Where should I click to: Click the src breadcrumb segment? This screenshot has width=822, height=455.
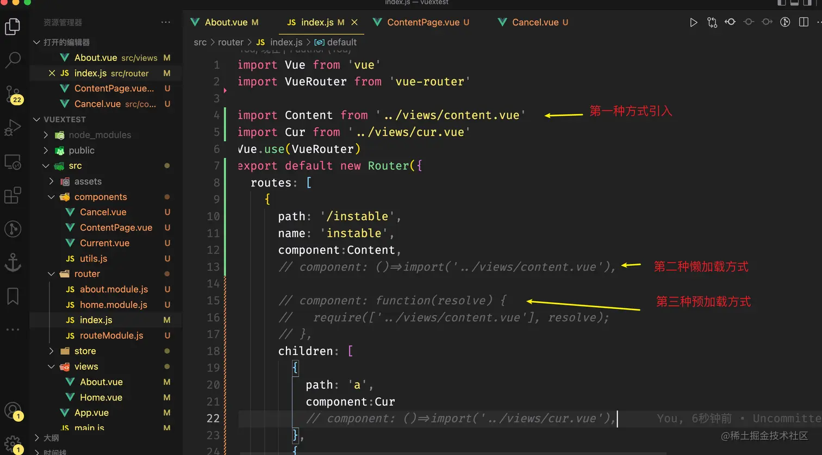pyautogui.click(x=200, y=42)
